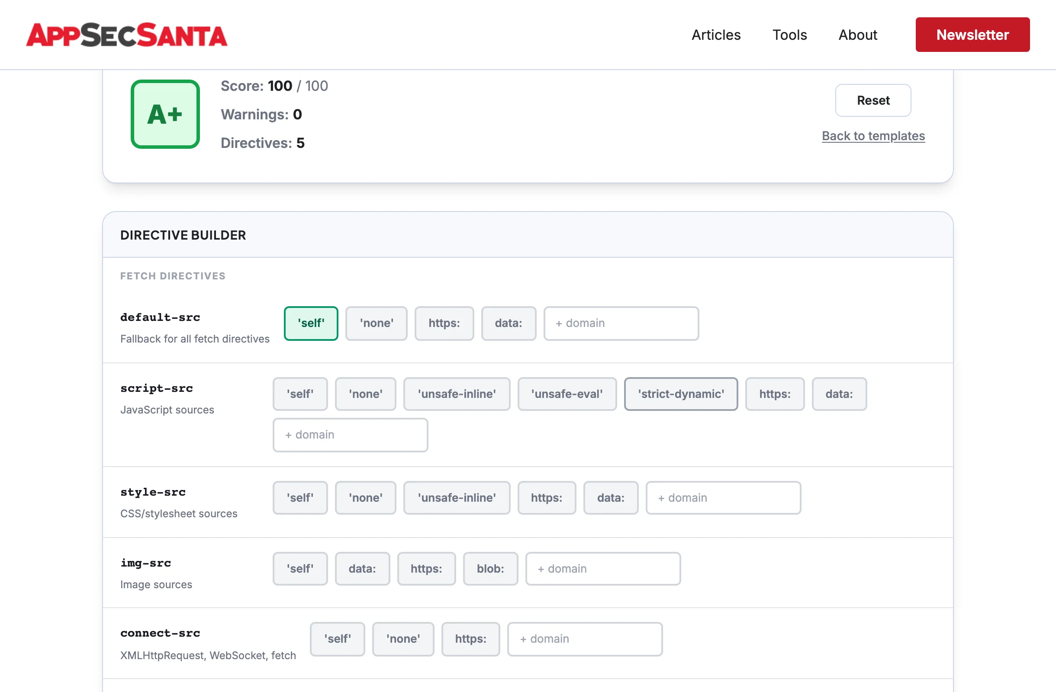Open the Articles page

[716, 35]
